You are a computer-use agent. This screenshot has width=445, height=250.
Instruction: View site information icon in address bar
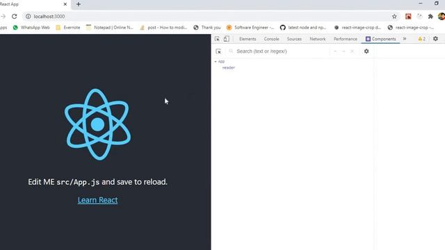pos(28,17)
